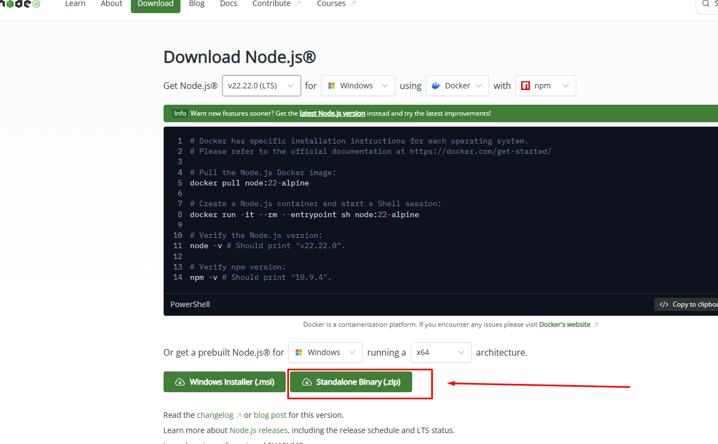Open the Docker install method dropdown

click(x=457, y=86)
